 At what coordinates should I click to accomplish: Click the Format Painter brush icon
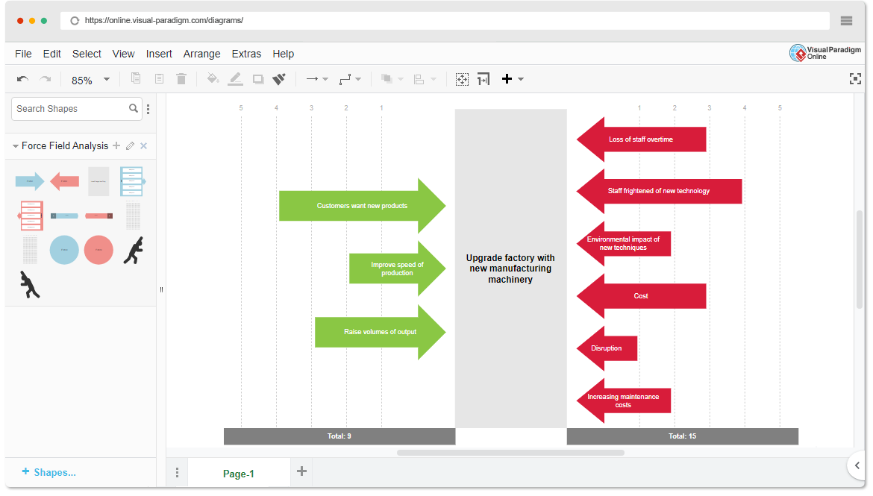[279, 79]
